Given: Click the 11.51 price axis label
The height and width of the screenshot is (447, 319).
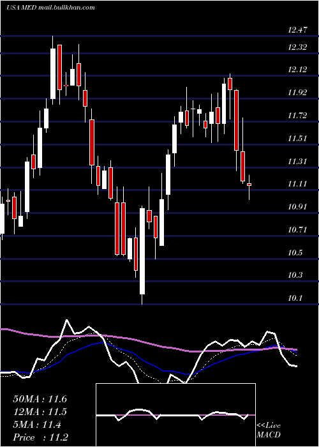Looking at the screenshot, I should 297,139.
